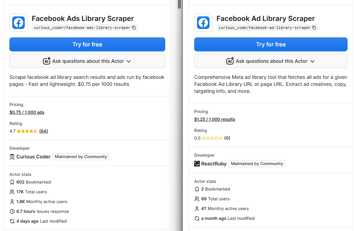Click the bookmark icon beside 602 Bookmarked
Image resolution: width=357 pixels, height=231 pixels.
(12, 182)
